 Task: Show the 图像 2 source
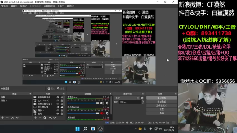pyautogui.click(x=58, y=110)
